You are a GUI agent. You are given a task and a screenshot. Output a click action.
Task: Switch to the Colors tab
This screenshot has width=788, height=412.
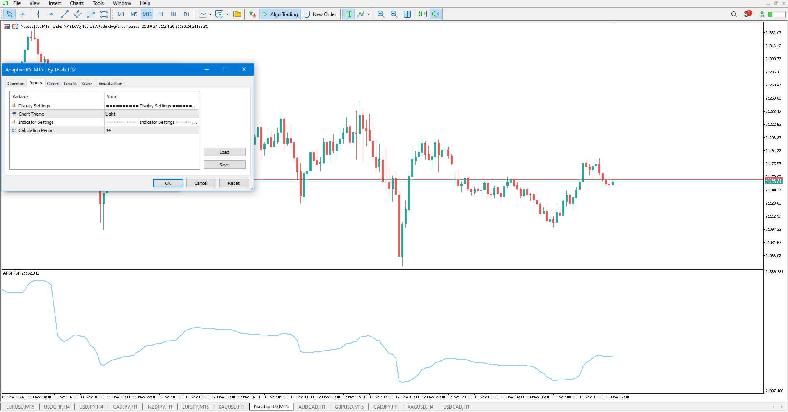click(53, 83)
